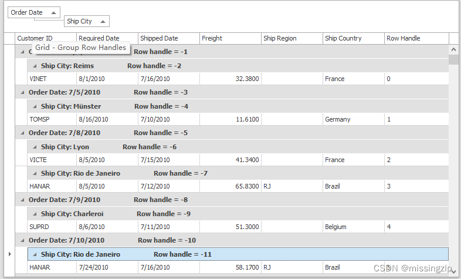
Task: Toggle sort arrow on Order Date group header
Action: click(x=53, y=13)
